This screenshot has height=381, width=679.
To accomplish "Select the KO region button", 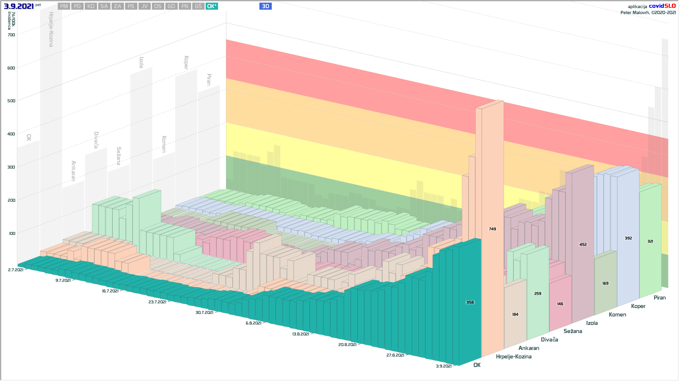I will 91,6.
